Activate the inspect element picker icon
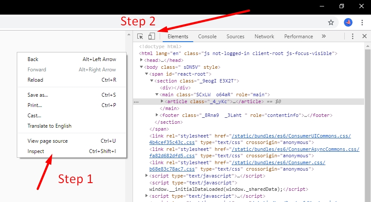Viewport: 371px width, 202px height. tap(140, 37)
